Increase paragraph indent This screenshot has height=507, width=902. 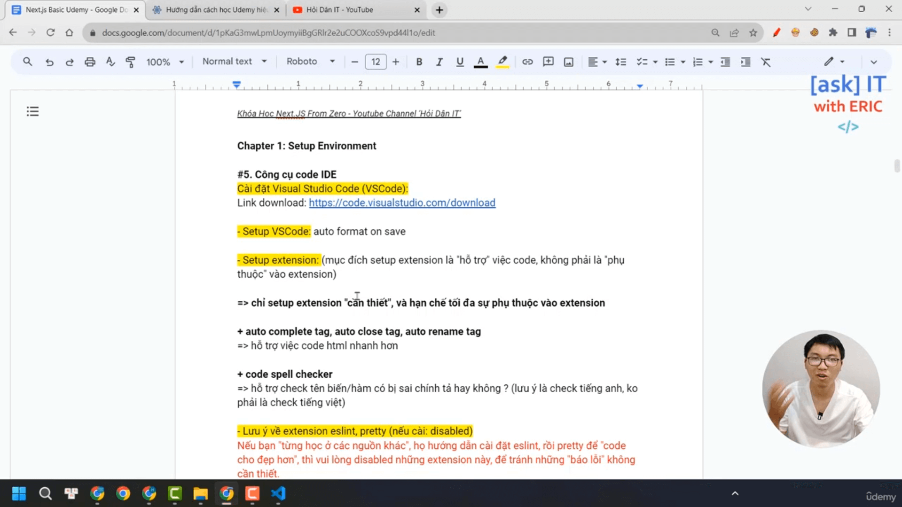[745, 62]
